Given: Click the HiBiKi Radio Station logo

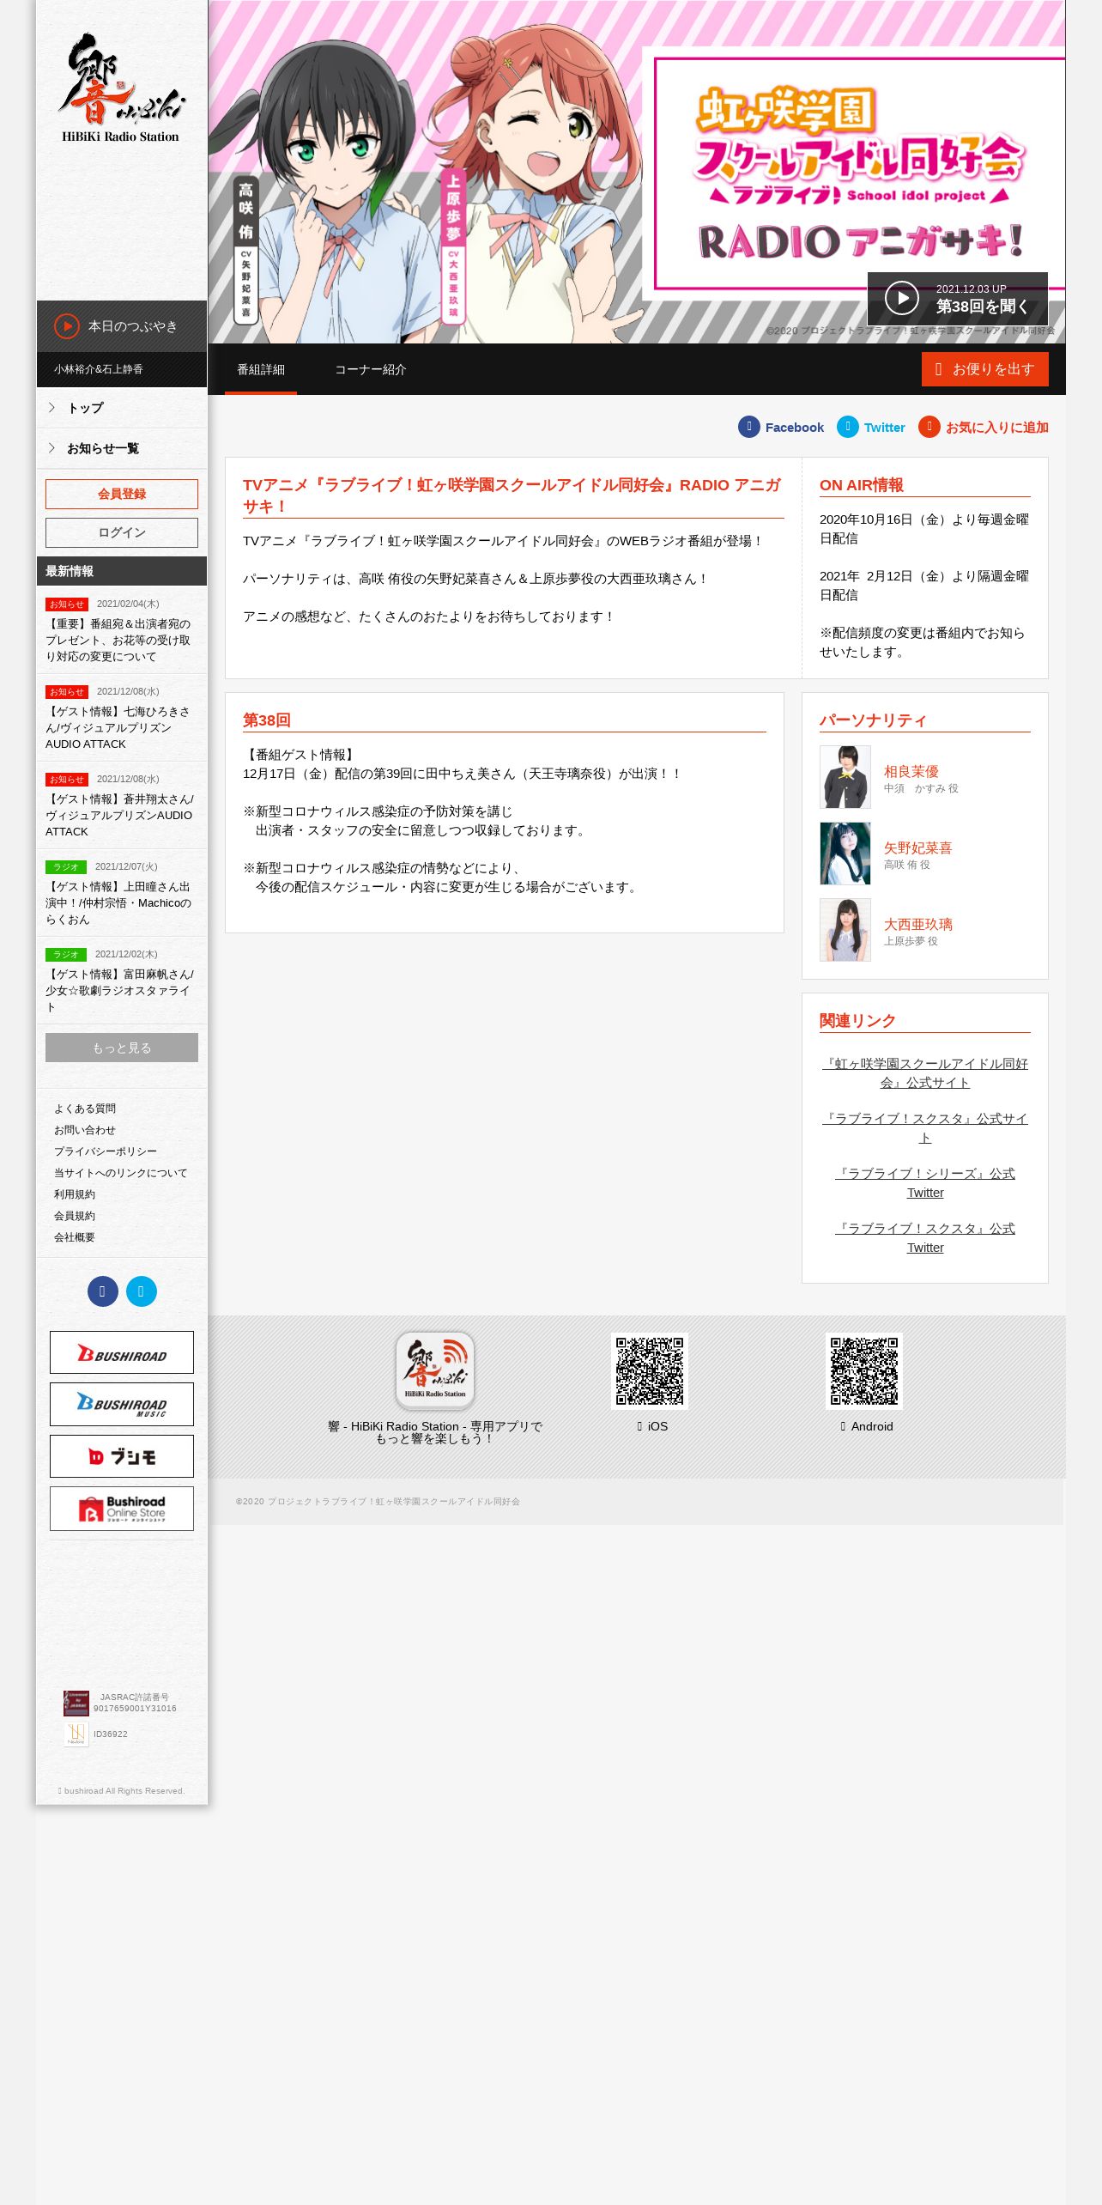Looking at the screenshot, I should click(121, 88).
